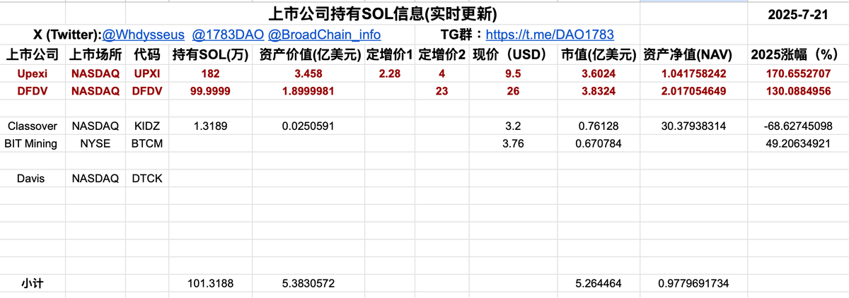Select the date cell 2025-7-21
This screenshot has width=849, height=298.
point(799,13)
